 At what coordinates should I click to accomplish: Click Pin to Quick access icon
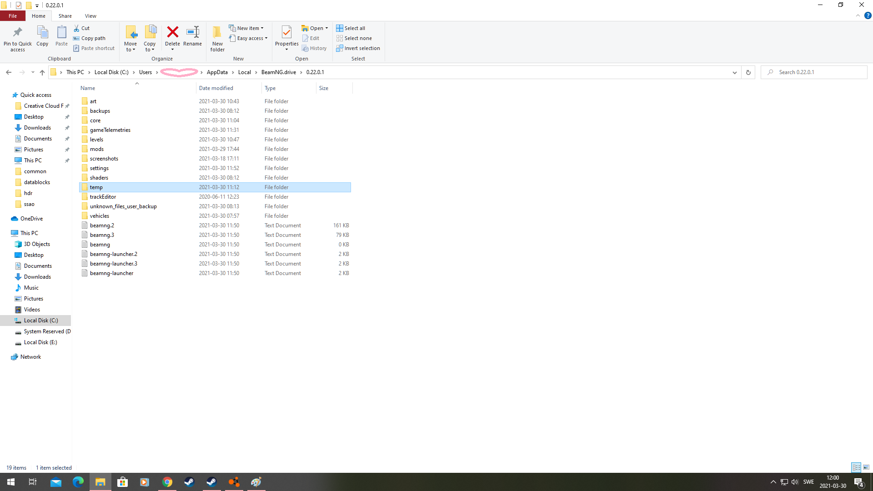point(17,32)
